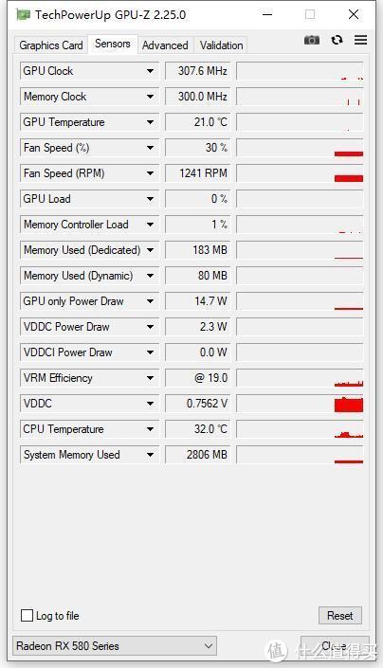Enable the Log to file checkbox
This screenshot has width=383, height=668.
click(x=27, y=615)
